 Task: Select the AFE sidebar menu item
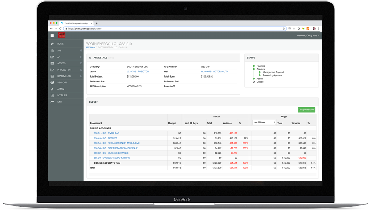pos(66,50)
